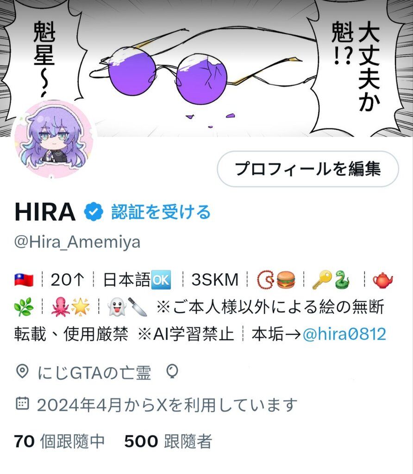The image size is (413, 474).
Task: Open the header banner with purple glasses
Action: [x=206, y=69]
